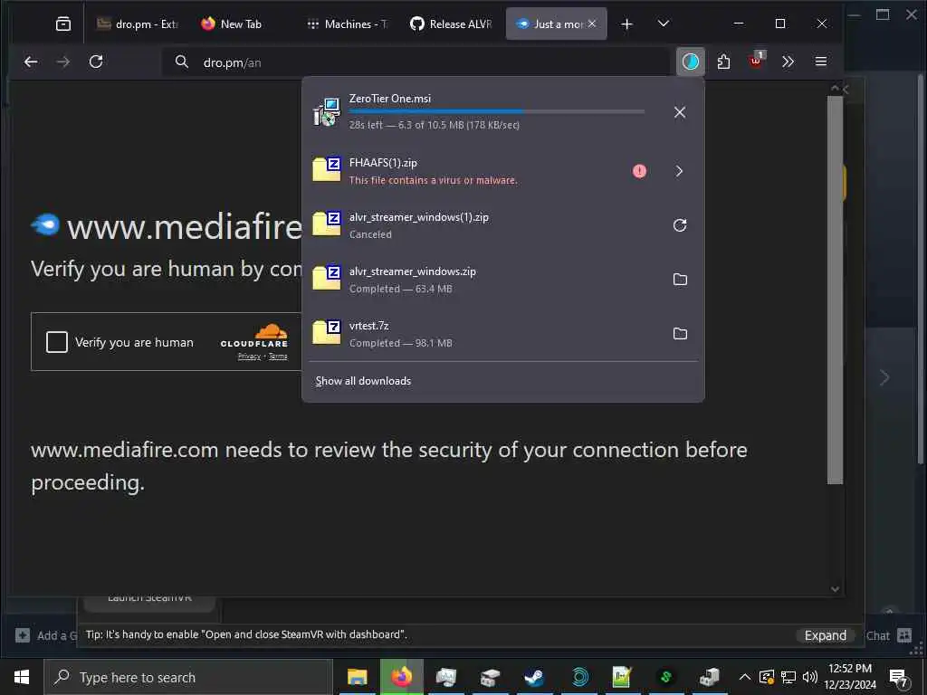Check the Verify you are human checkbox
This screenshot has width=927, height=695.
[57, 341]
